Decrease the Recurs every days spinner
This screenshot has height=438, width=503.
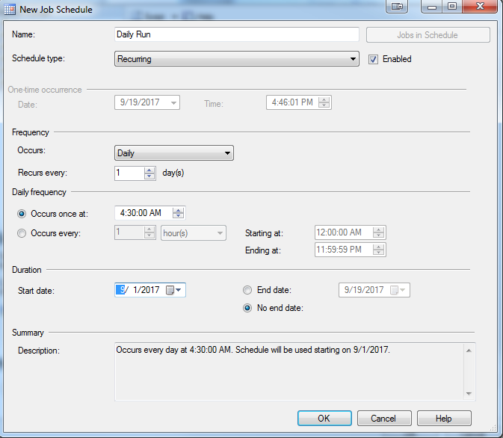pos(149,176)
